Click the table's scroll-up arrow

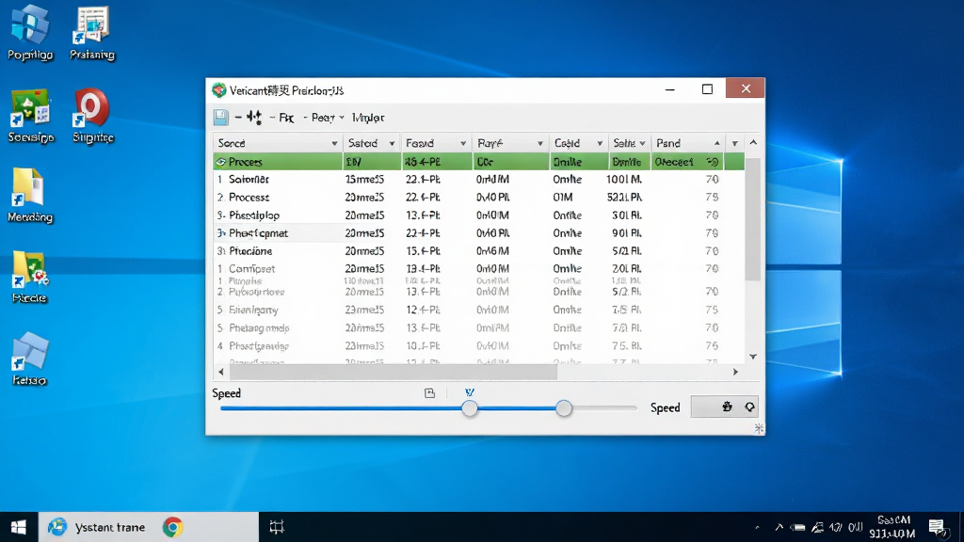tap(753, 143)
